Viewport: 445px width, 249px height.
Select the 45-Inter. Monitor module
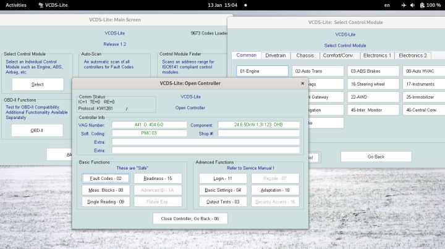click(373, 110)
